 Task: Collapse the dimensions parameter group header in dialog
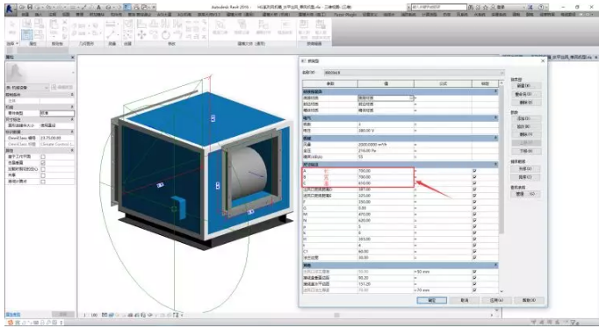(x=496, y=164)
